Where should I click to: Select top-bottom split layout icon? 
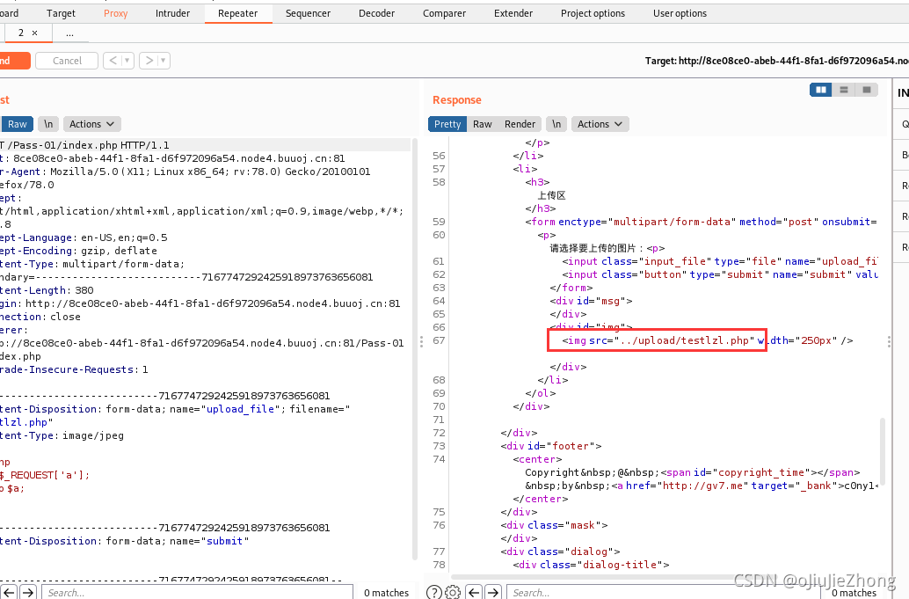(843, 90)
